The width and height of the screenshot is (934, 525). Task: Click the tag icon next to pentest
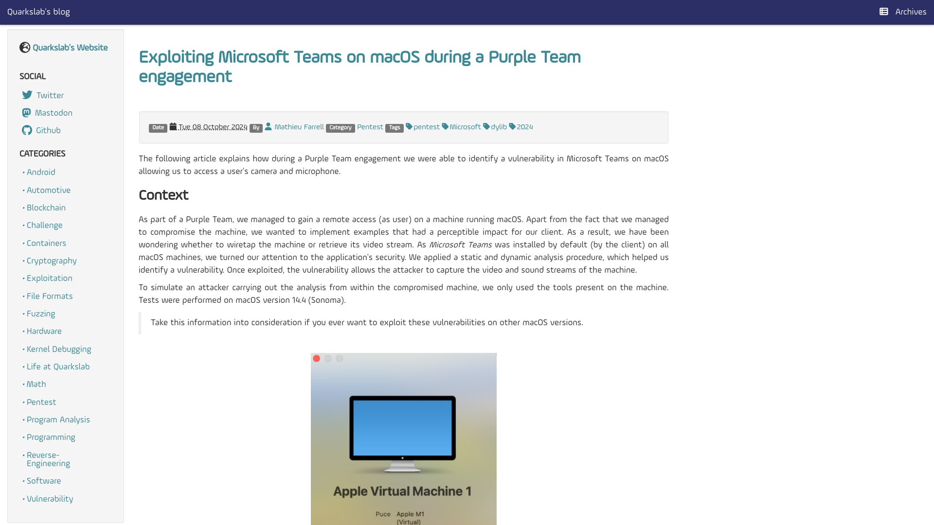click(409, 126)
